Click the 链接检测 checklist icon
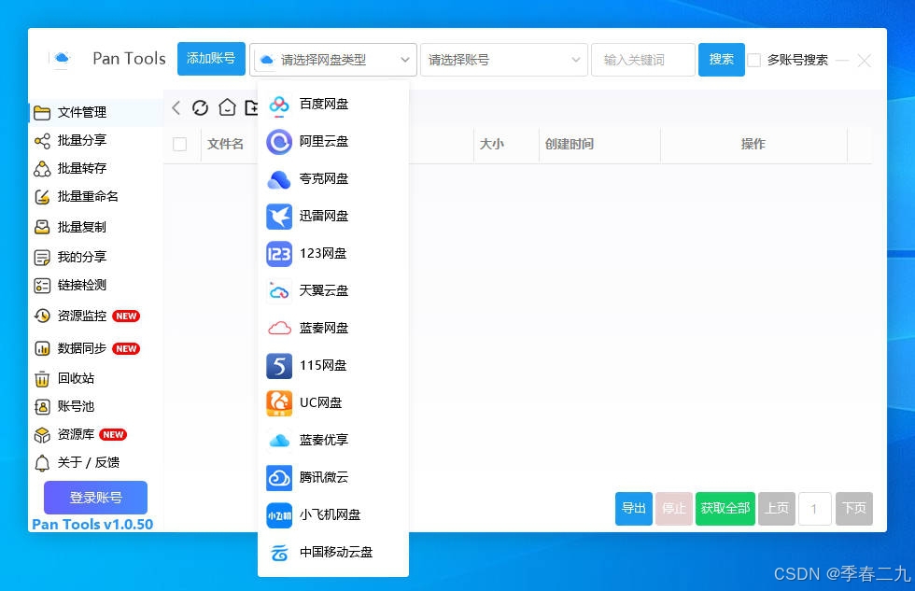This screenshot has height=591, width=915. 42,286
